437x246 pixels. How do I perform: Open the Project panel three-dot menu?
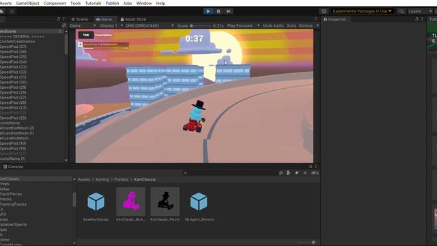pos(315,167)
